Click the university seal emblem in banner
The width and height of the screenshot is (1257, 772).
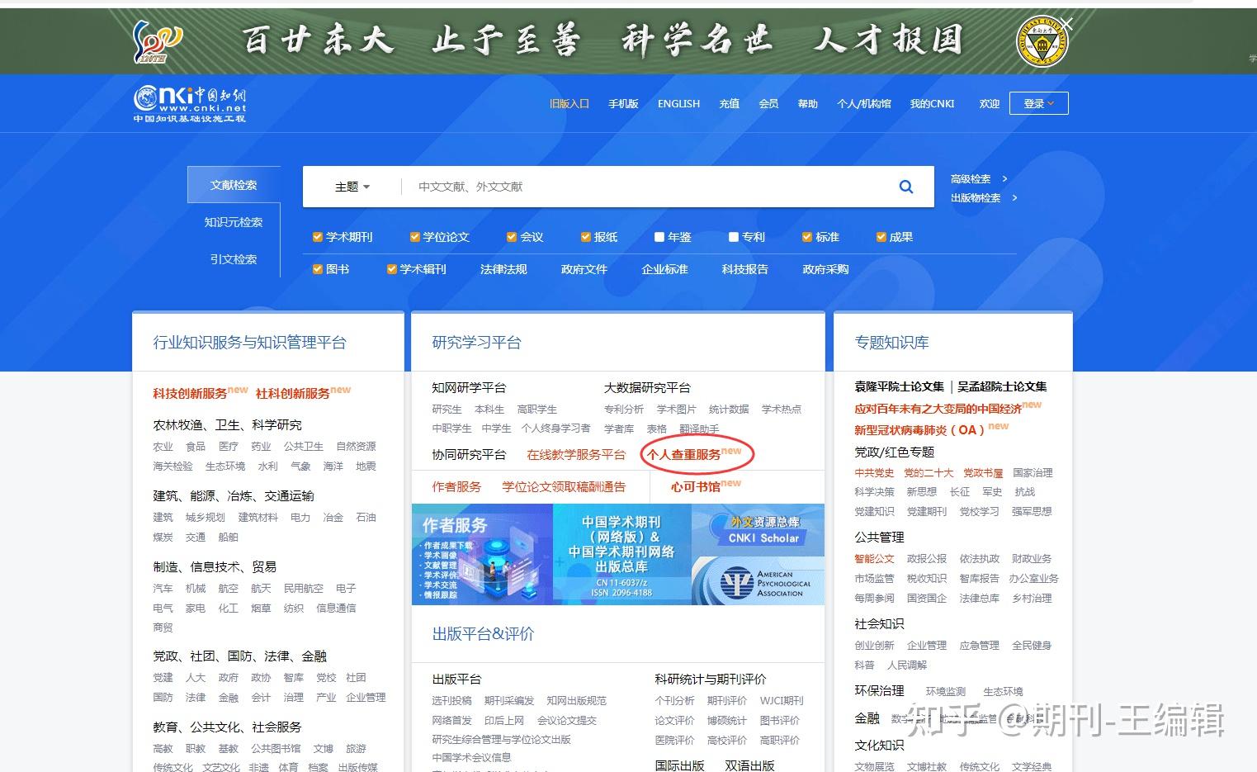point(1042,43)
